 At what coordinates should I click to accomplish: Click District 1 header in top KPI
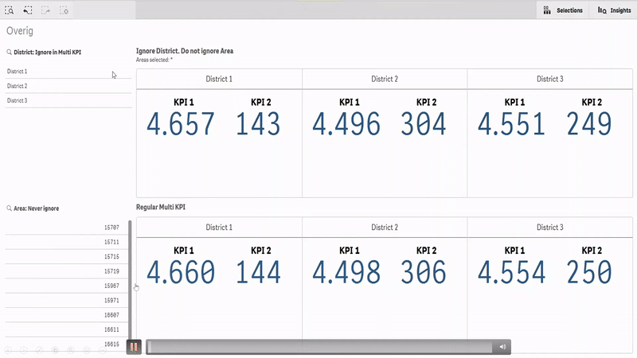click(219, 79)
